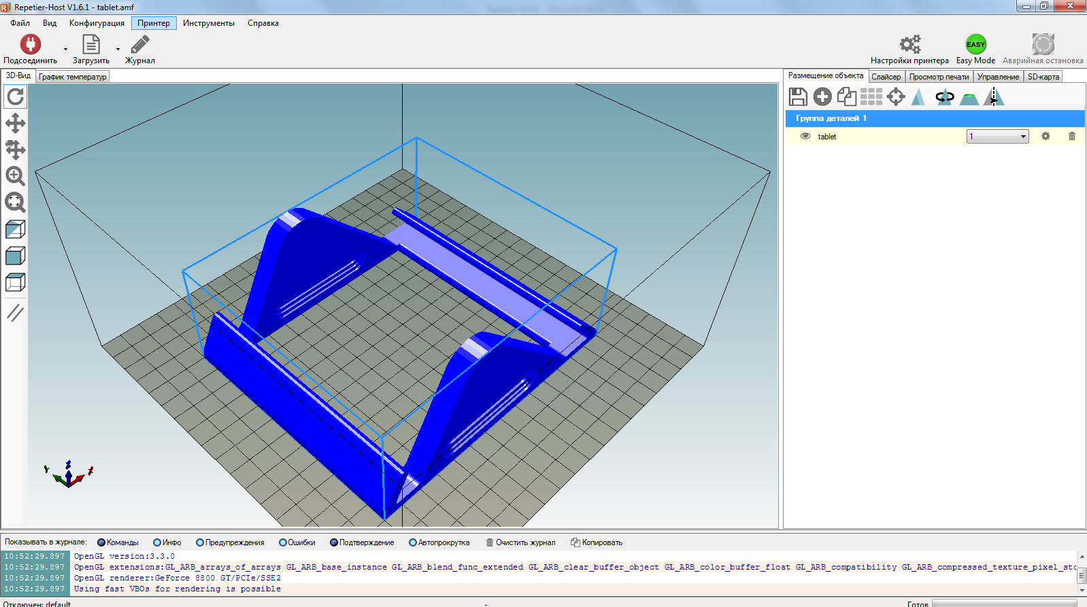The image size is (1087, 607).
Task: Click the add object plus icon
Action: click(822, 97)
